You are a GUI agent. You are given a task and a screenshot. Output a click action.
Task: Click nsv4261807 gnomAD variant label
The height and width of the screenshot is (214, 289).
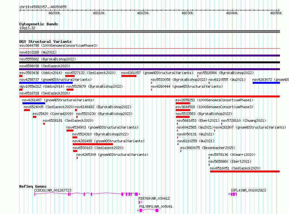click(x=250, y=127)
